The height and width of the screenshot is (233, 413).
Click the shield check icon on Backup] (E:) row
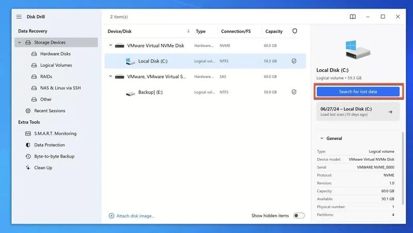click(x=294, y=92)
